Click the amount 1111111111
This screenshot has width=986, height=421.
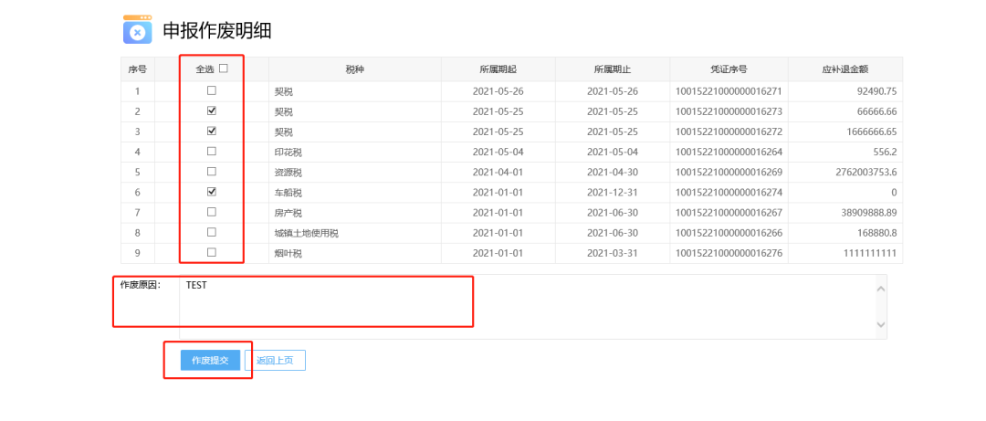(869, 253)
